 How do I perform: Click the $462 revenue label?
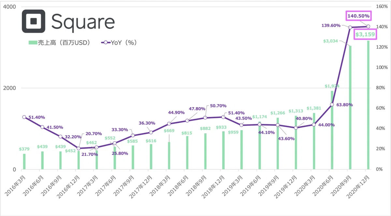92,143
